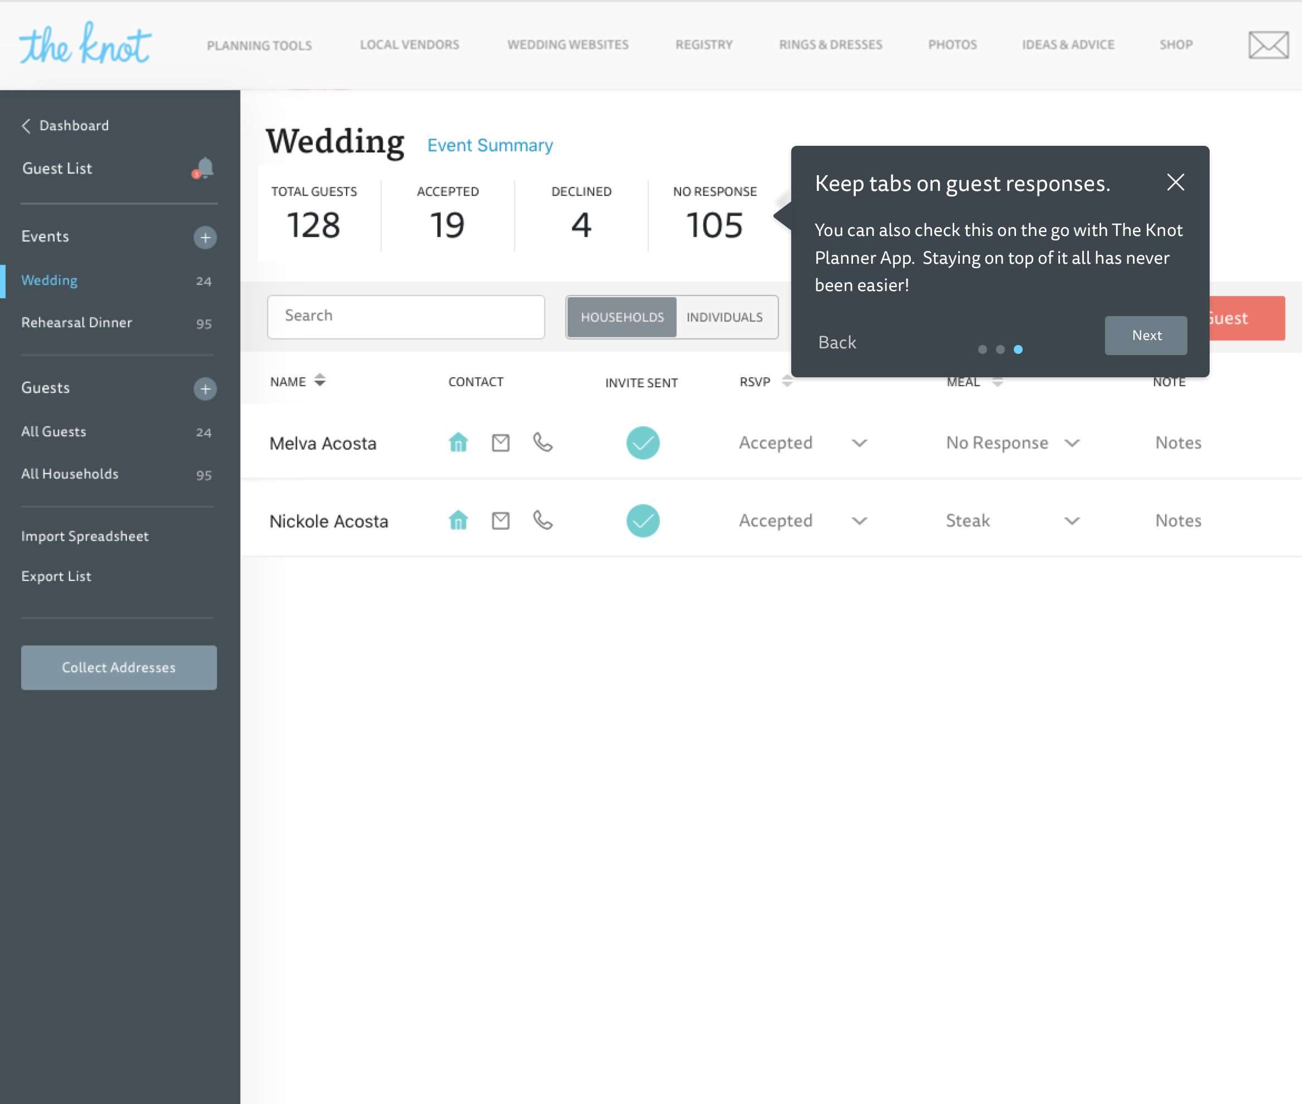This screenshot has height=1104, width=1302.
Task: Add a new event with plus icon
Action: coord(205,237)
